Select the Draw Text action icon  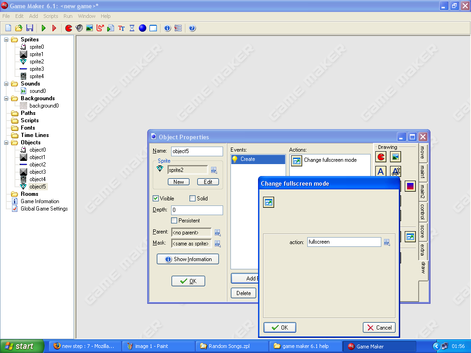click(381, 171)
